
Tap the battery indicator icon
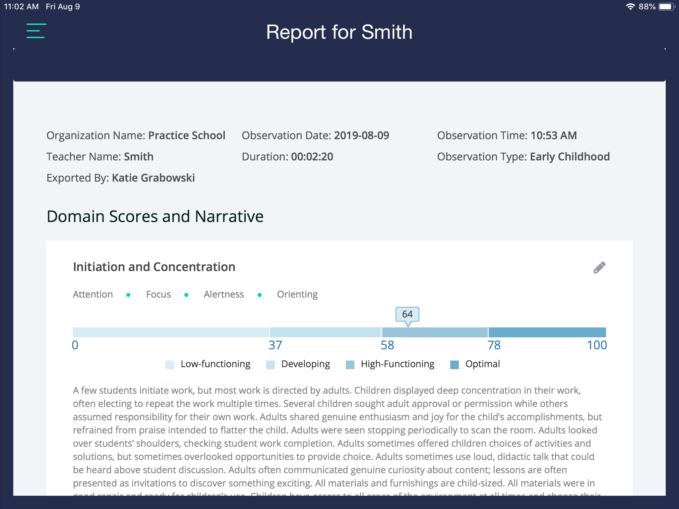(x=666, y=7)
